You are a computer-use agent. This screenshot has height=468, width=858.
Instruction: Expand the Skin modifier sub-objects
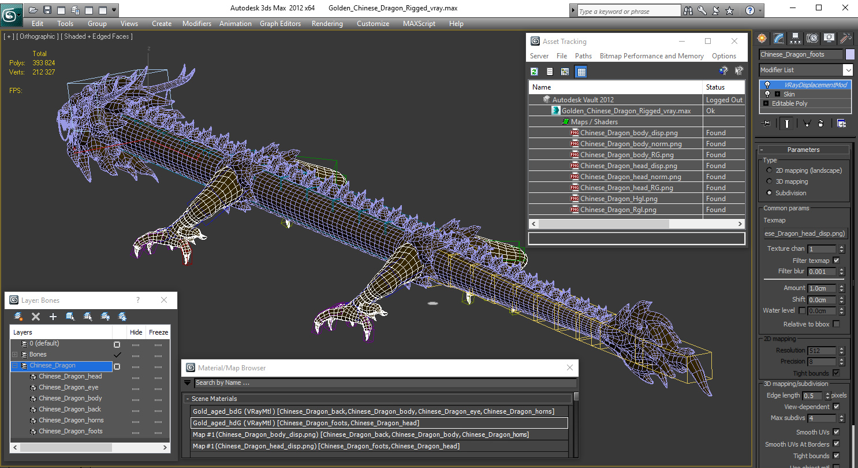click(778, 94)
